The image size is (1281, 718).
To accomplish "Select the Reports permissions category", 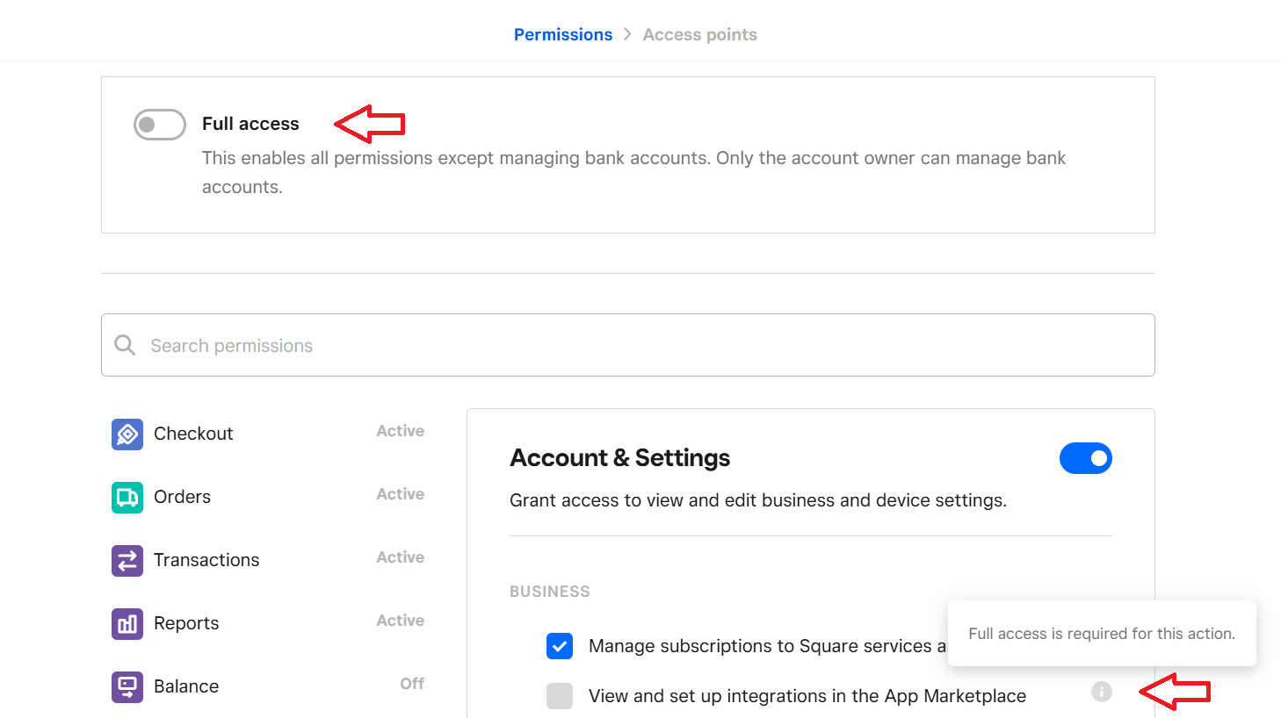I will (x=268, y=623).
